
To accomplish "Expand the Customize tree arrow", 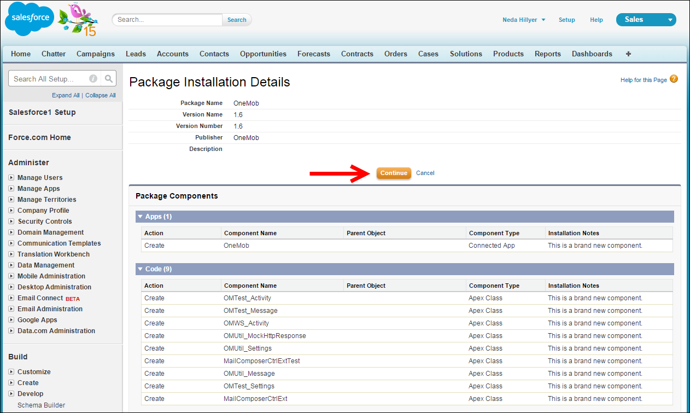I will click(11, 372).
